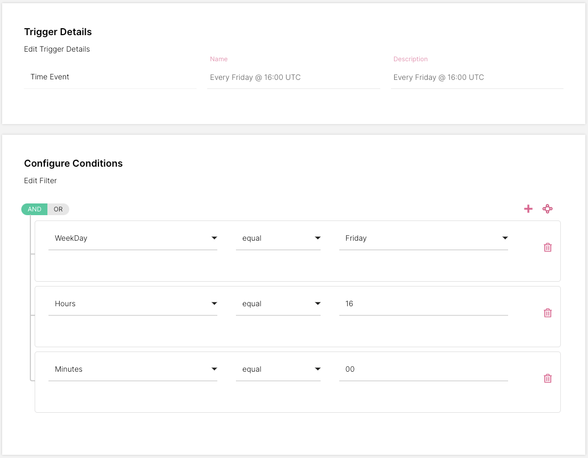This screenshot has height=458, width=588.
Task: Open the Hours field dropdown
Action: click(133, 304)
